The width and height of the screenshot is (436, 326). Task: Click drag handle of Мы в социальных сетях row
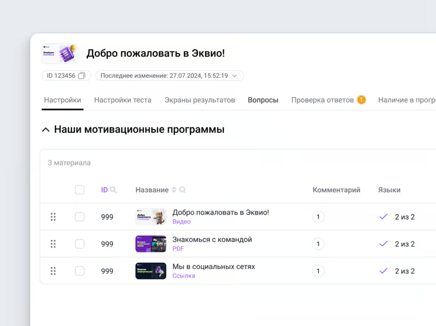(53, 271)
